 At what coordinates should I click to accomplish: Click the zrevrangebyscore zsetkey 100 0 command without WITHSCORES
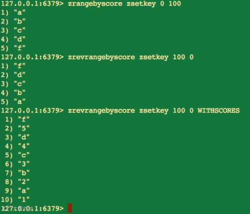point(131,57)
